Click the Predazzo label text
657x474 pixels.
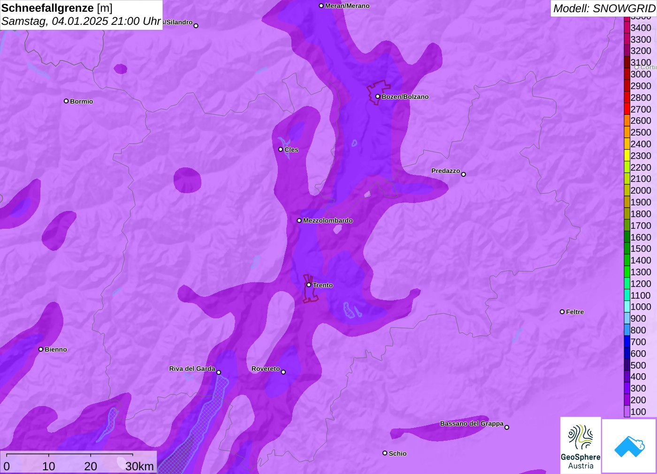(x=446, y=171)
